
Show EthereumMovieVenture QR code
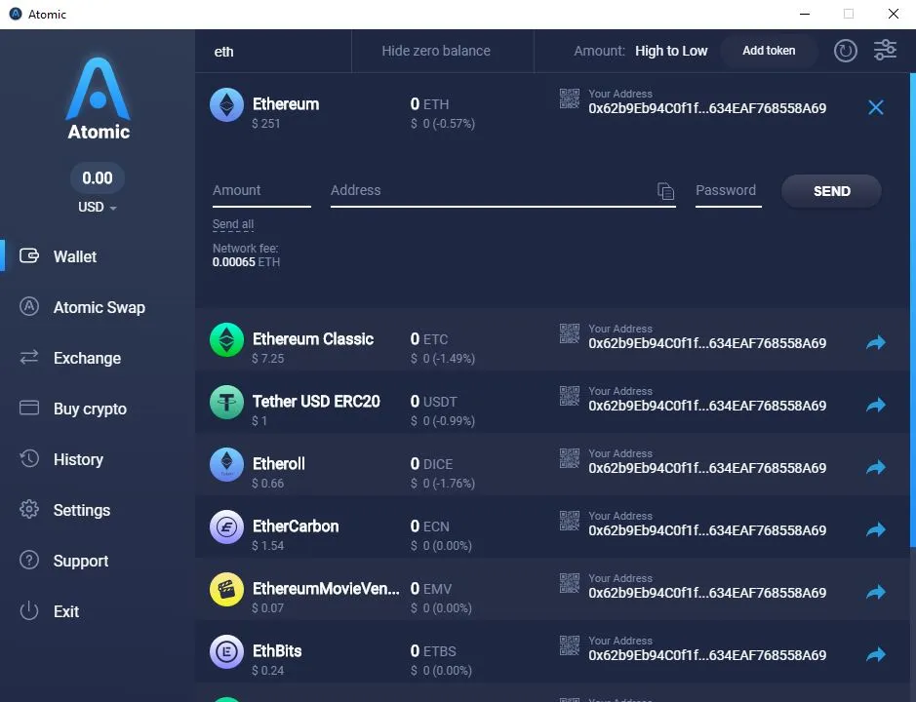tap(570, 583)
